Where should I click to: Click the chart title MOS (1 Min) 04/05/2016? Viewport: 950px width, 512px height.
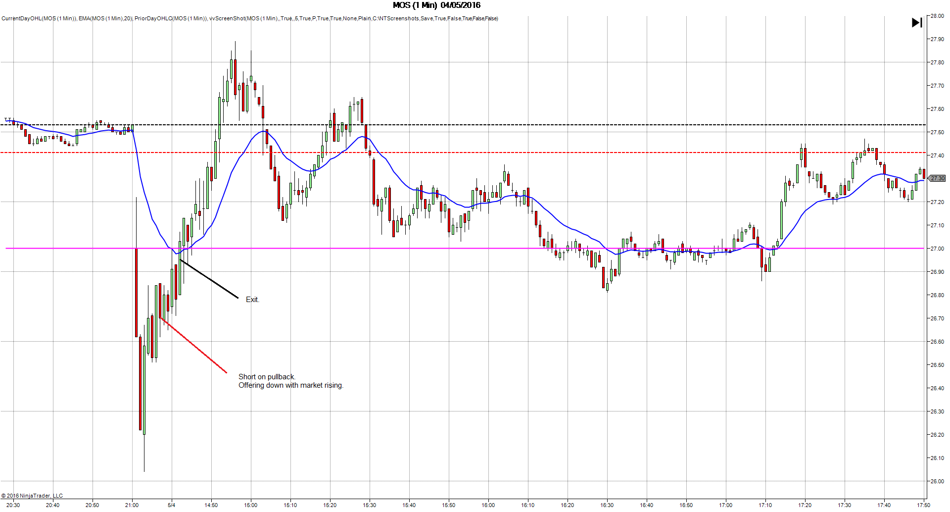coord(436,5)
